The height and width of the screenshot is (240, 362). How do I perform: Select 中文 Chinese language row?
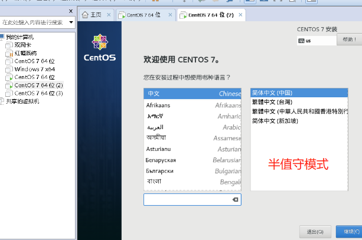coord(193,94)
